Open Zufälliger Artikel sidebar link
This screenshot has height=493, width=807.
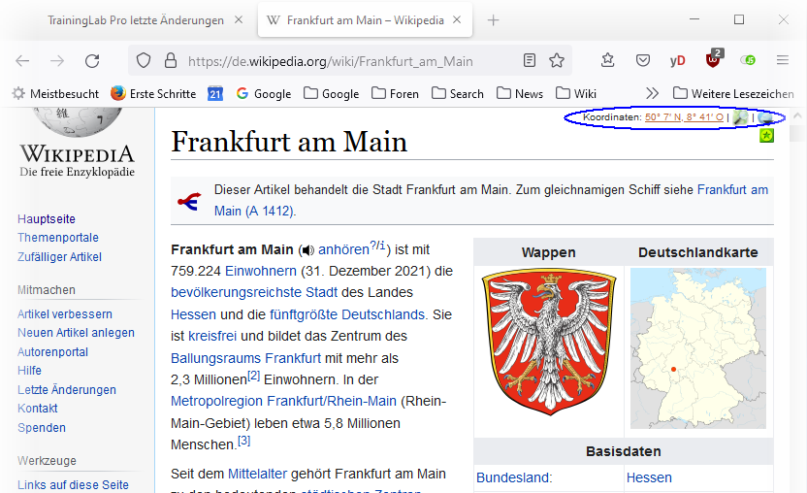(60, 256)
